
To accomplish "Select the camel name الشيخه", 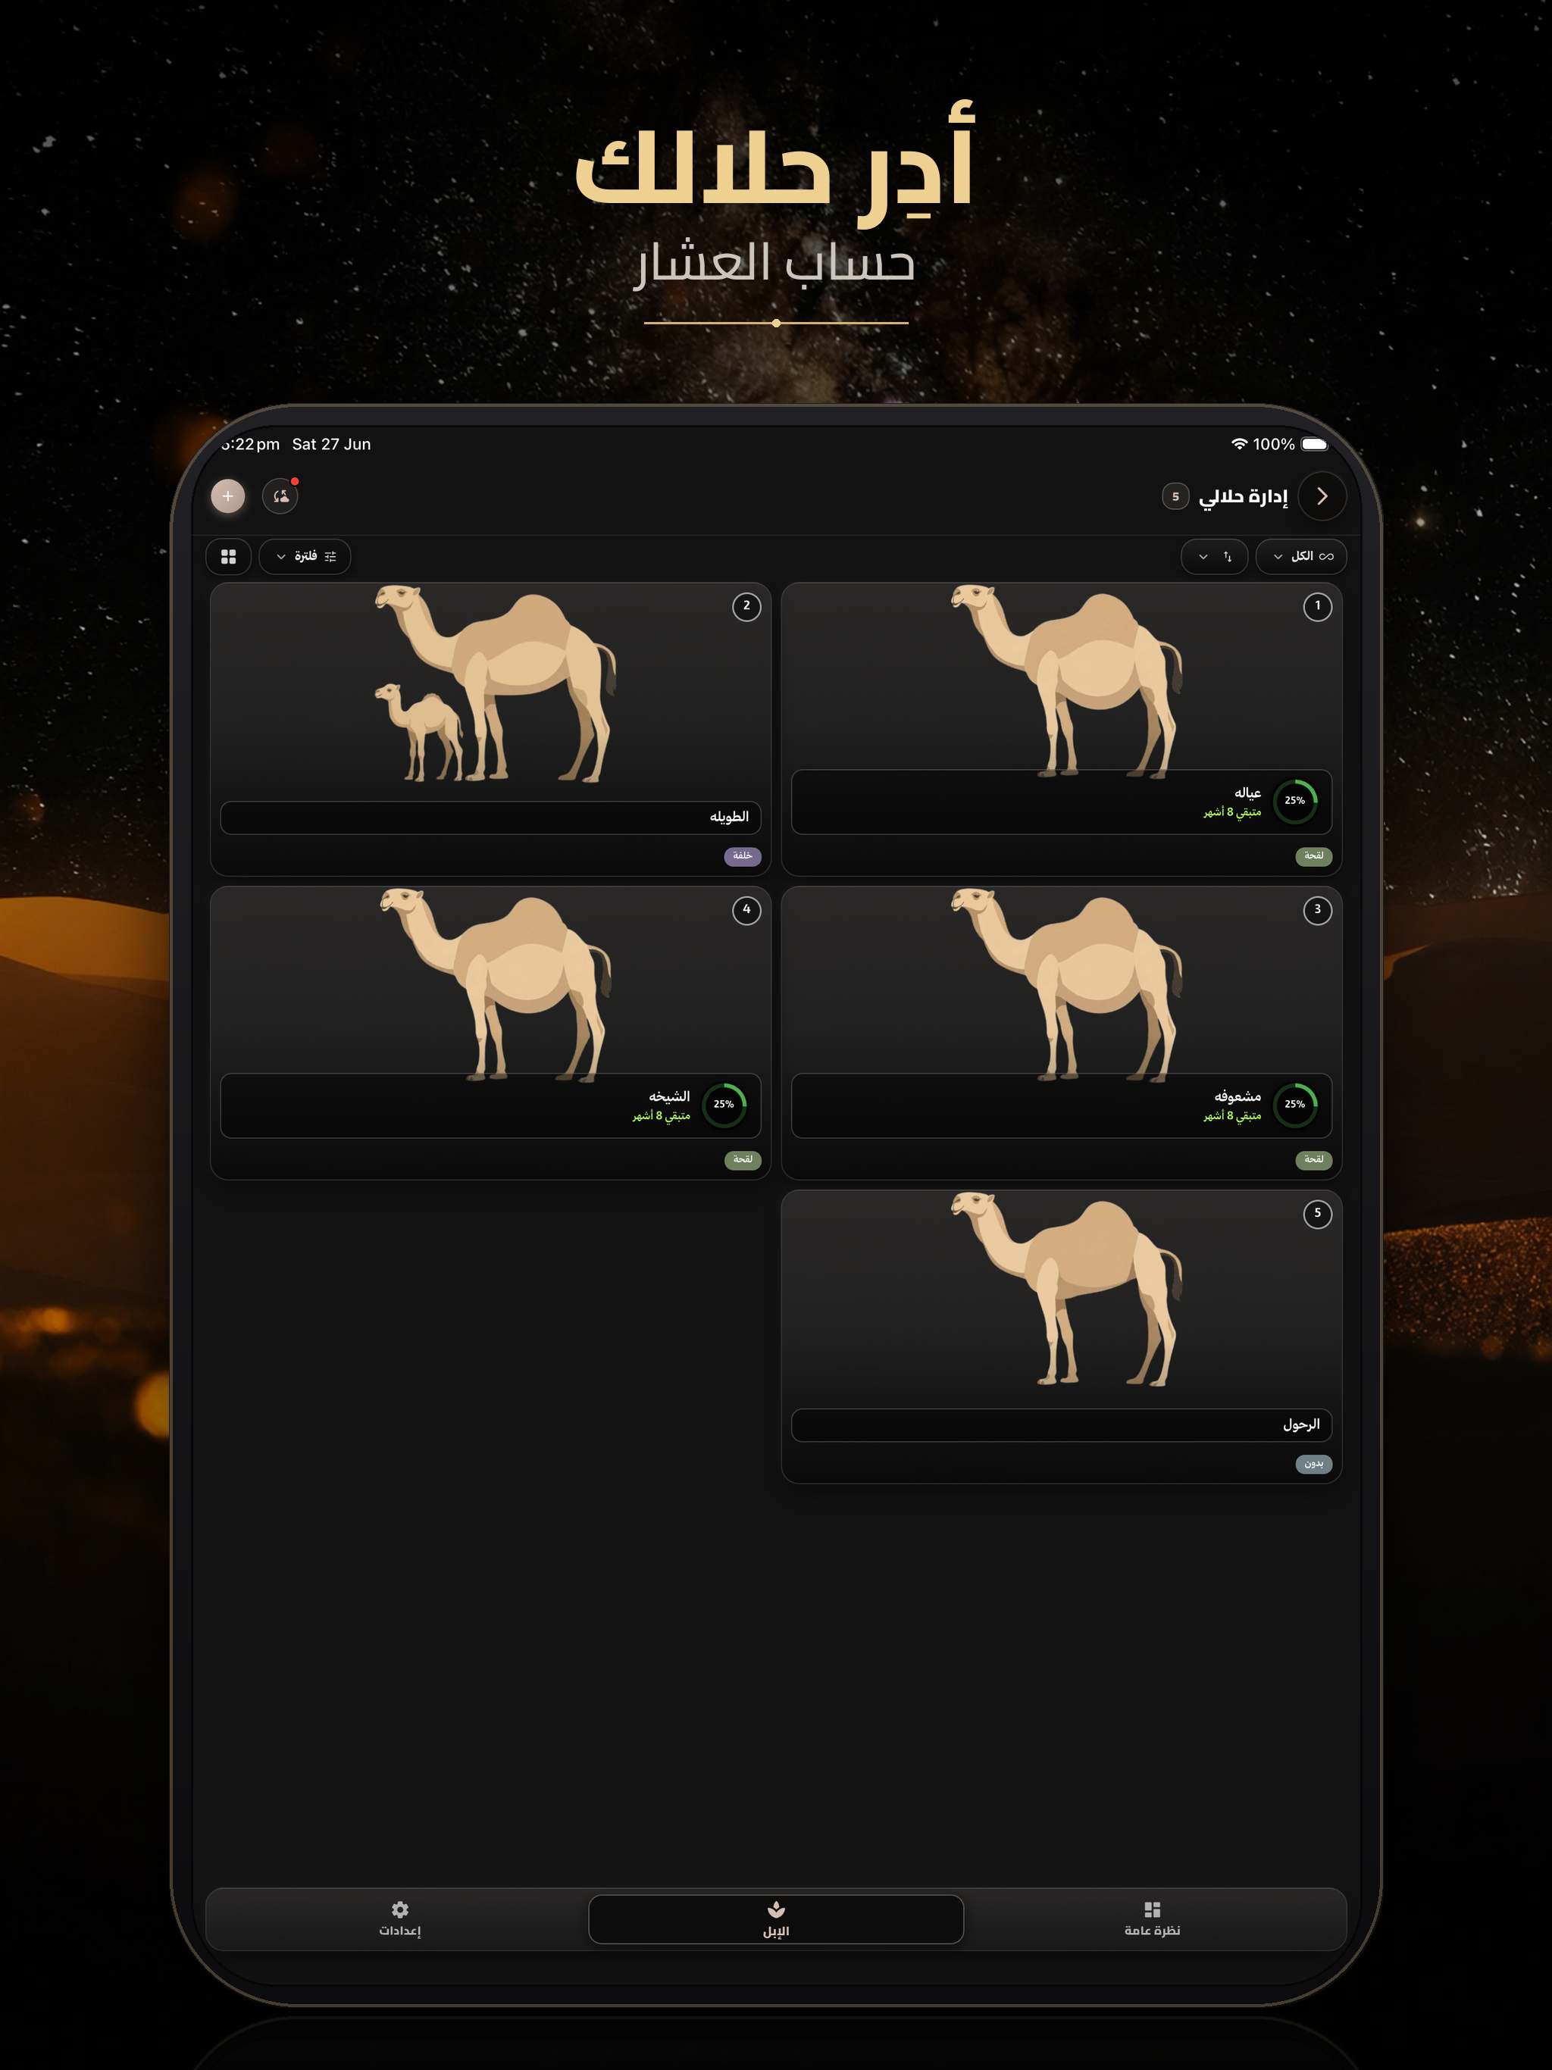I will pos(669,1096).
